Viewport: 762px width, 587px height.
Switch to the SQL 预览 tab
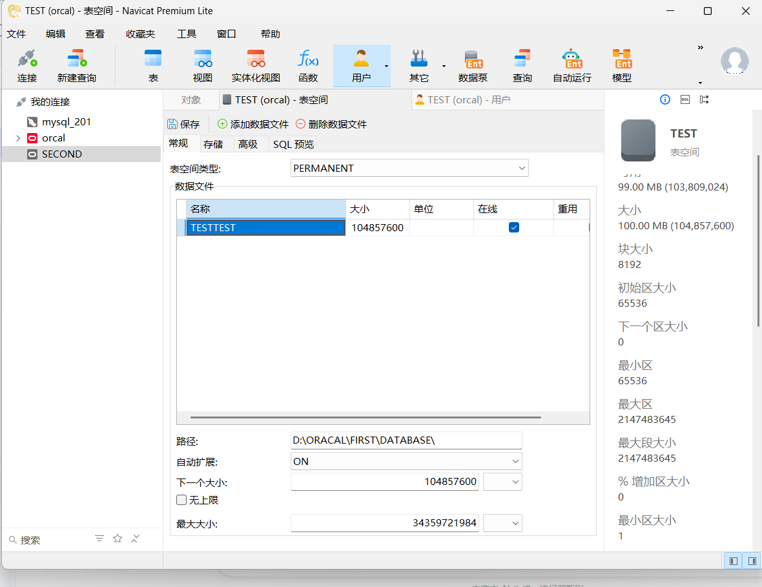pyautogui.click(x=293, y=144)
